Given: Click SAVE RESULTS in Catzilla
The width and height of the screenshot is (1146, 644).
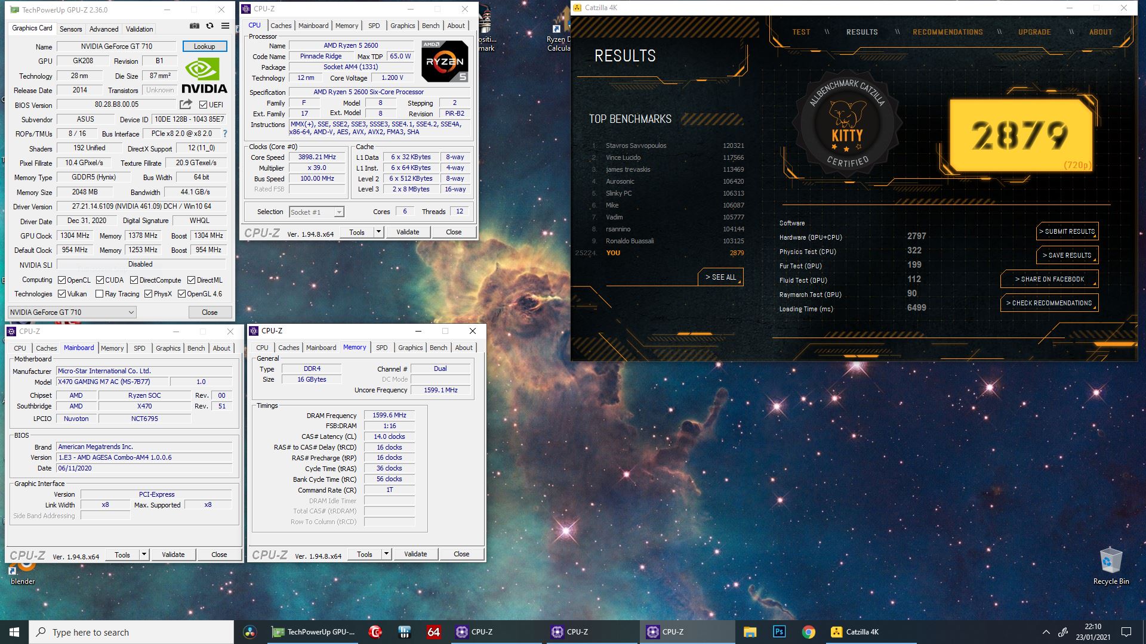Looking at the screenshot, I should (x=1067, y=255).
